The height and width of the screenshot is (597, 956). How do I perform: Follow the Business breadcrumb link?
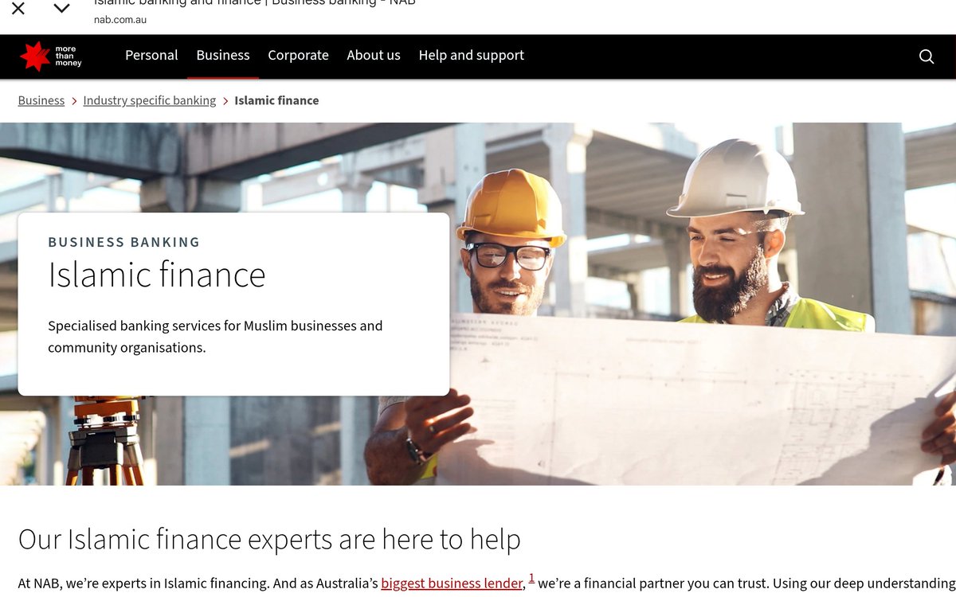(41, 100)
